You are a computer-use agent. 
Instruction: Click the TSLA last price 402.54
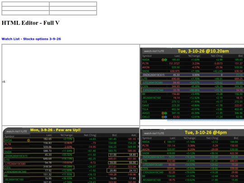[175, 109]
